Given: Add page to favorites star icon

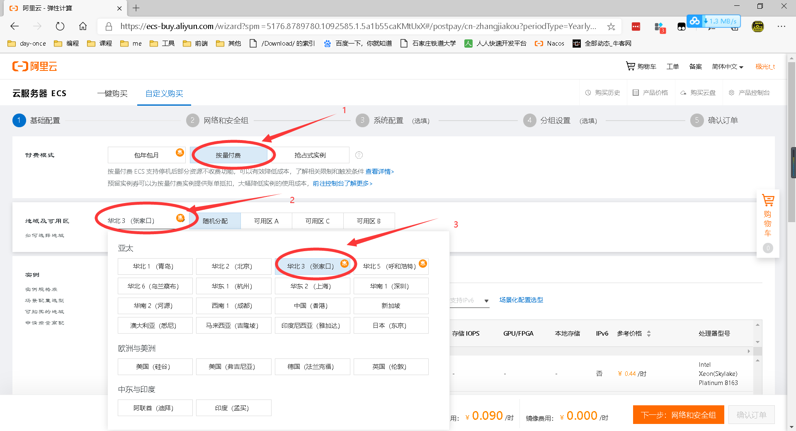Looking at the screenshot, I should click(611, 27).
